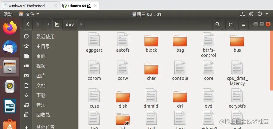Close the Ubuntu 64 位 tab
Screen dimensions: 273x129
point(95,6)
